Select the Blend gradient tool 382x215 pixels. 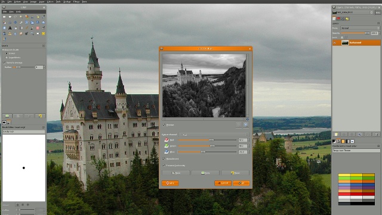(x=21, y=28)
